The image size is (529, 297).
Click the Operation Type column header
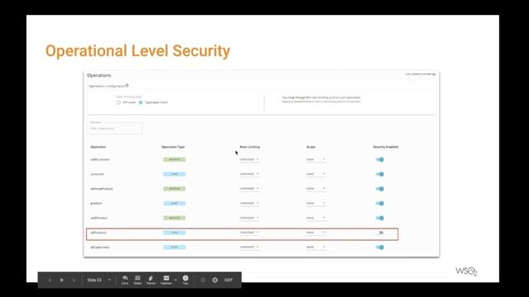point(173,147)
